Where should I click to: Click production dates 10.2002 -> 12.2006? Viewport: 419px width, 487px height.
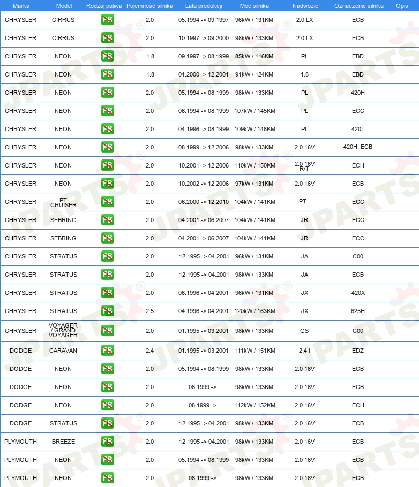204,184
